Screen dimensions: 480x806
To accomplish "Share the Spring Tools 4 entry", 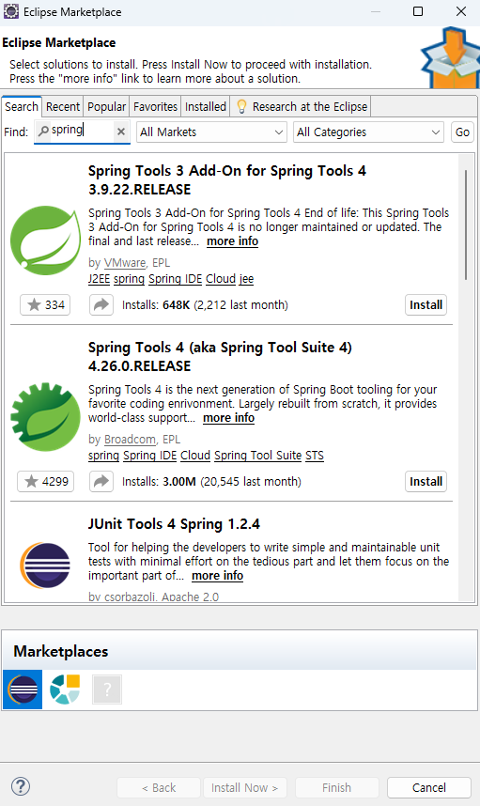I will coord(101,482).
